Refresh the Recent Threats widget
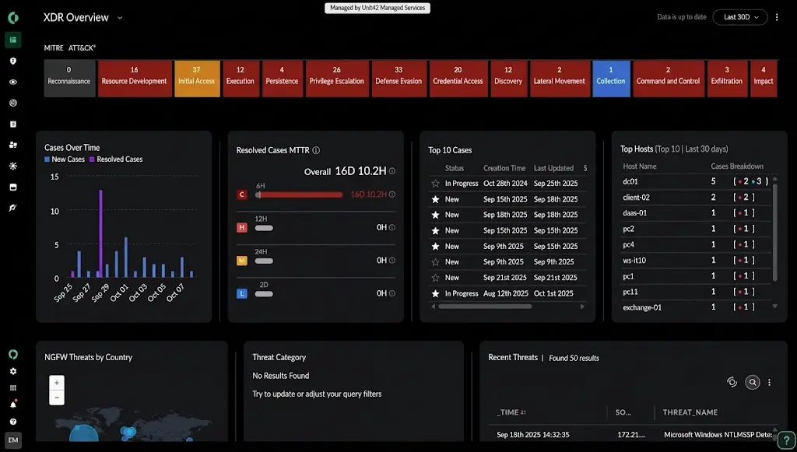Screen dimensions: 797x452 (x=732, y=382)
